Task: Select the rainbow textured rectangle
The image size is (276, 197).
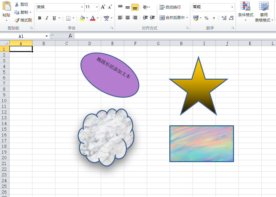Action: coord(202,143)
